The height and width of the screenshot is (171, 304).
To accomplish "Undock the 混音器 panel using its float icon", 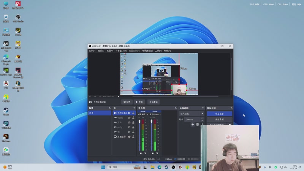I will click(x=176, y=108).
